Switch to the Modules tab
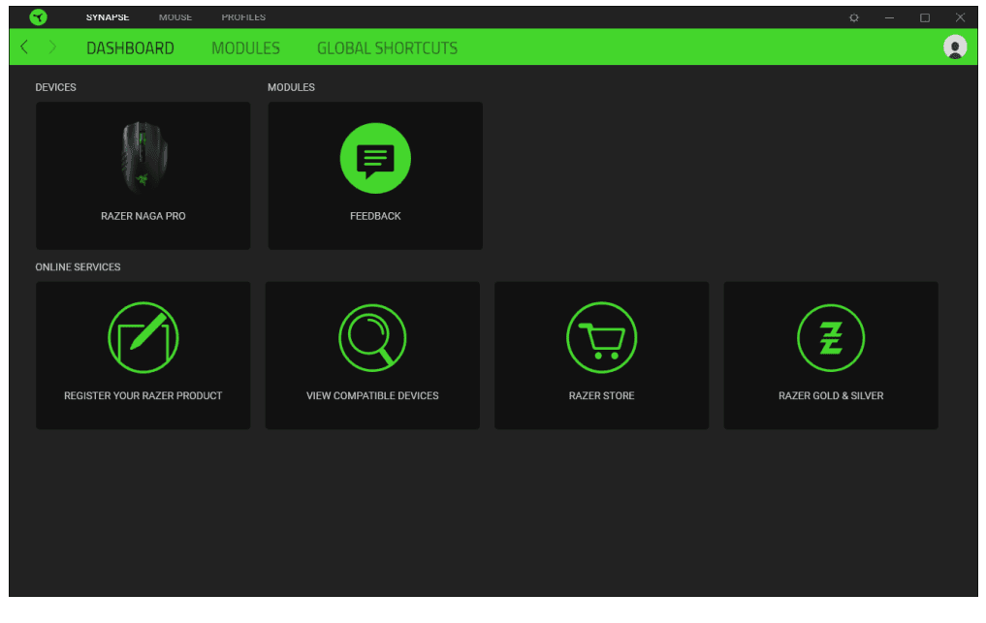 [245, 47]
